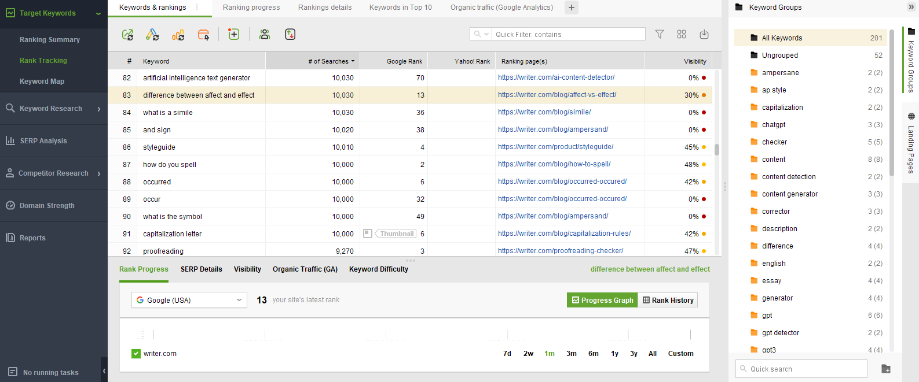Open the Landing Pages side panel tab
Viewport: 919px width, 382px height.
tap(911, 143)
